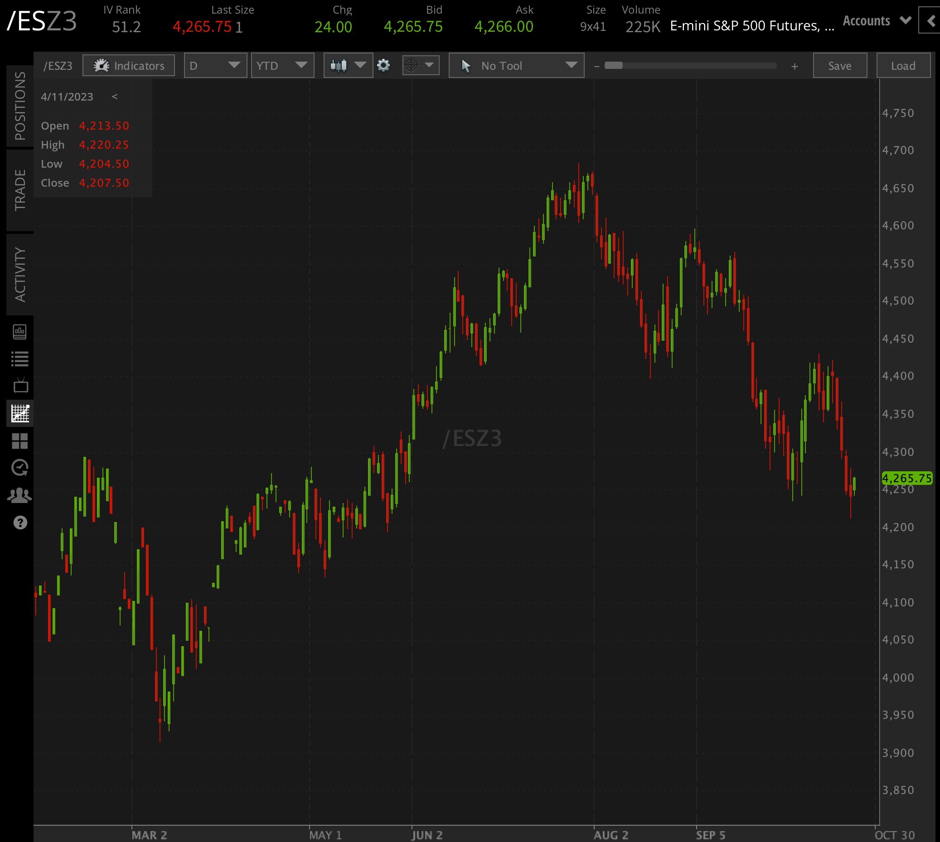Click the zoom slider handle
The height and width of the screenshot is (842, 940).
tap(613, 66)
